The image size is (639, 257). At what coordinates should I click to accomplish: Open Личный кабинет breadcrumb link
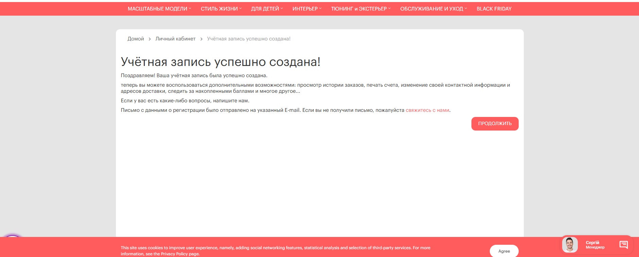pyautogui.click(x=175, y=39)
